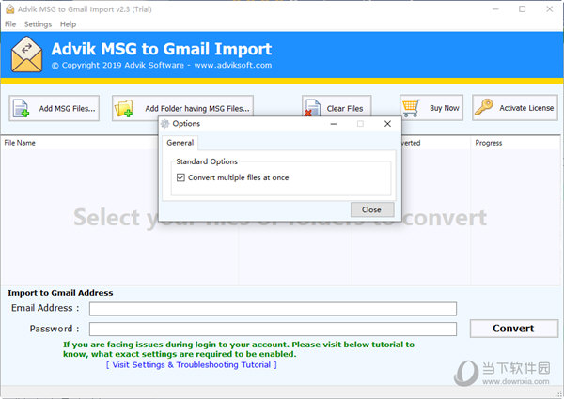Click the Email Address input field
564x399 pixels.
(273, 309)
